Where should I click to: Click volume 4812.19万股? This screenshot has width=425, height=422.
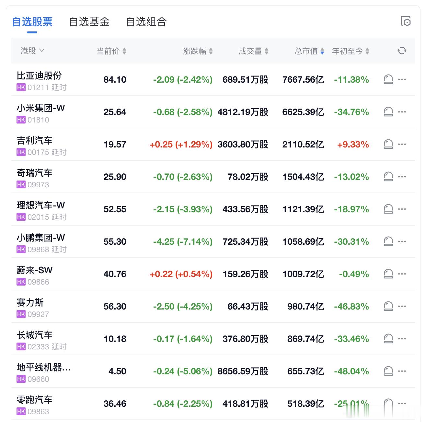pyautogui.click(x=243, y=112)
